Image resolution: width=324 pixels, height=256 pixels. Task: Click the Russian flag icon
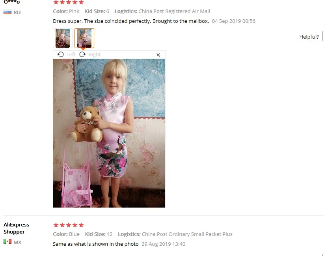point(7,12)
